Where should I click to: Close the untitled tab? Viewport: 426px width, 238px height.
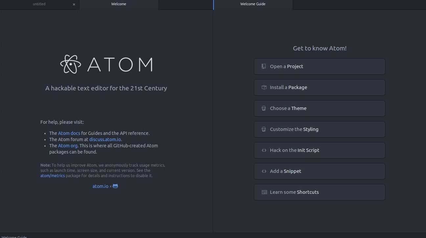click(74, 5)
